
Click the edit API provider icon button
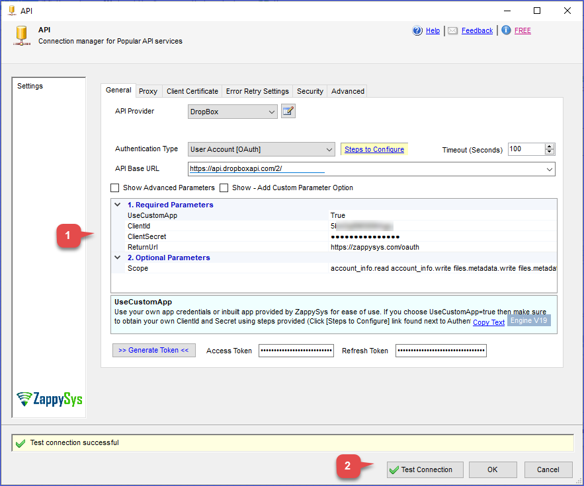click(x=288, y=111)
